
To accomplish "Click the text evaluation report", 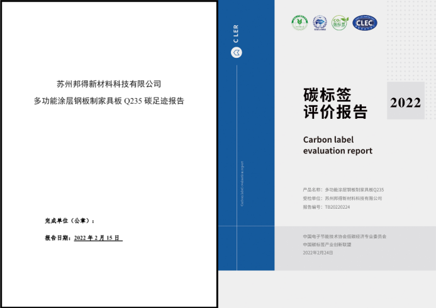I will tap(338, 151).
